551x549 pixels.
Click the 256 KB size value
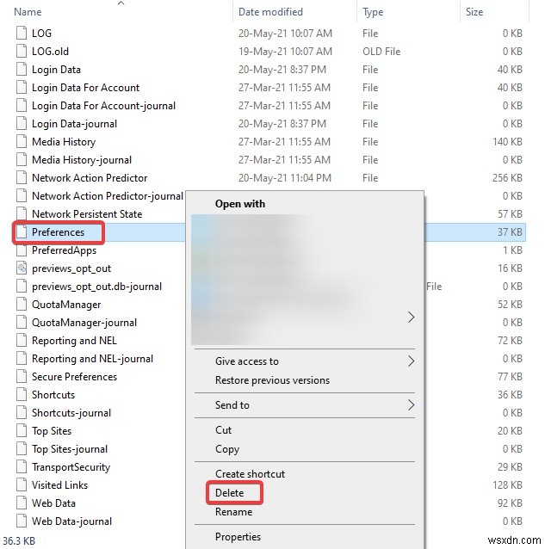[507, 178]
